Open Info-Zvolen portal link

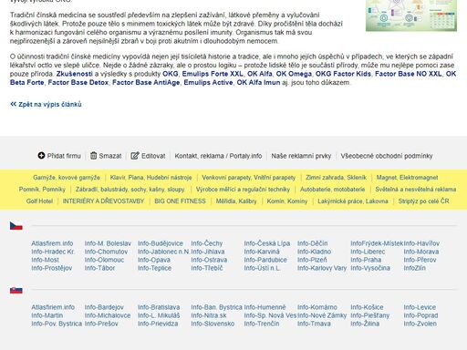point(420,324)
